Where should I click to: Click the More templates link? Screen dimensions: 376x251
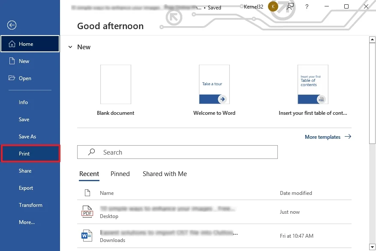[x=322, y=137]
